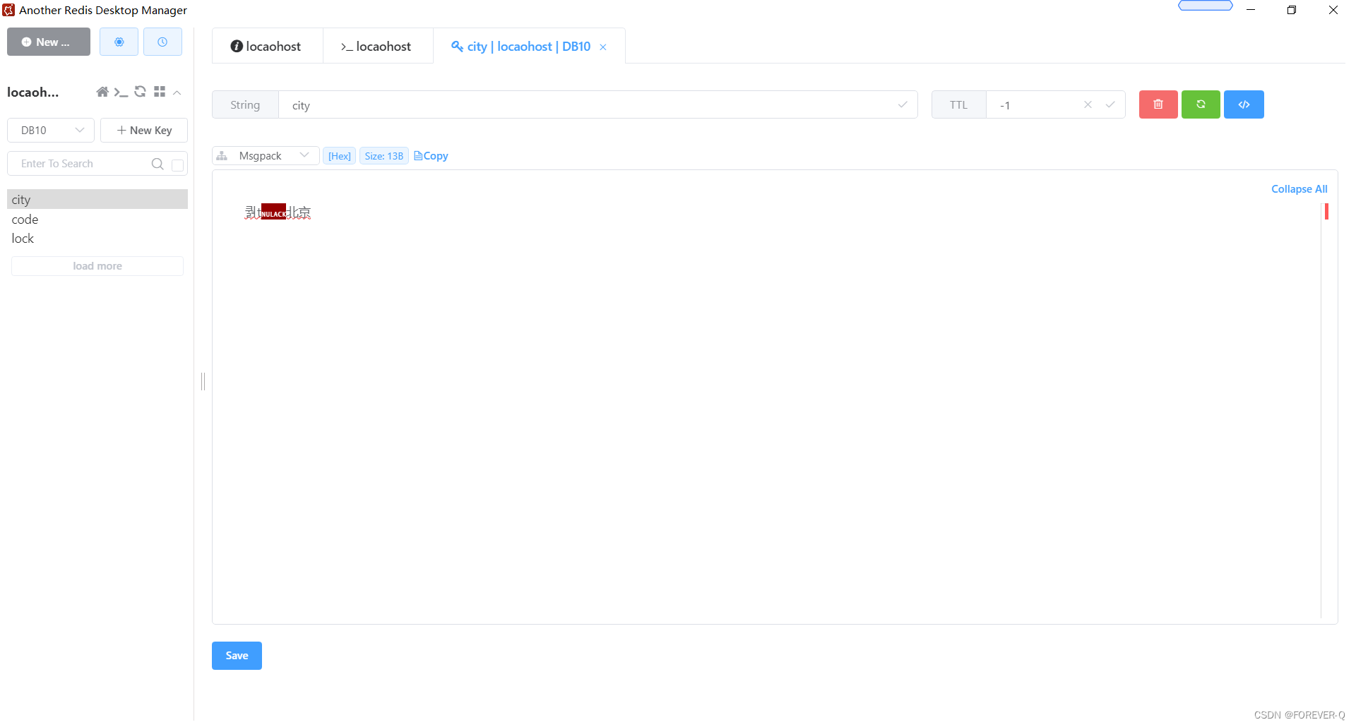Toggle the checkbox beside the search field
Screen dimensions: 1356x727
(x=178, y=164)
